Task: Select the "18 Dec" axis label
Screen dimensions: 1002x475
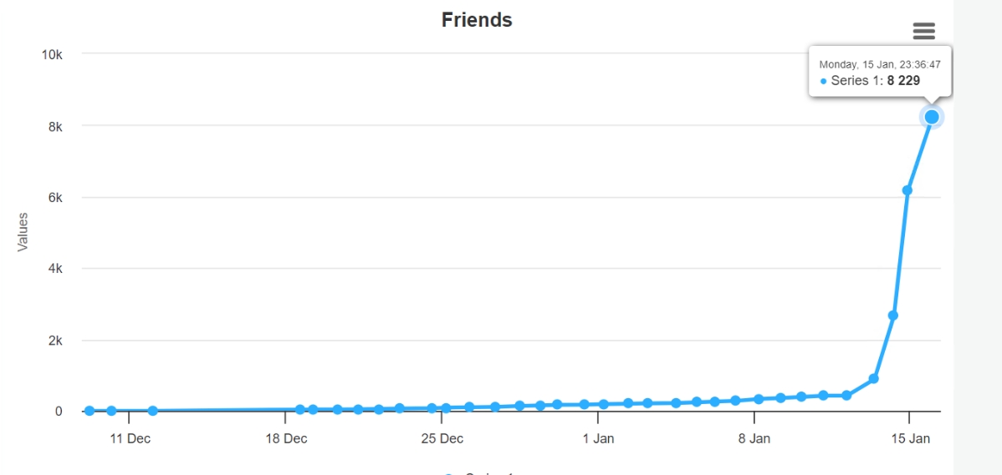Action: (x=286, y=438)
